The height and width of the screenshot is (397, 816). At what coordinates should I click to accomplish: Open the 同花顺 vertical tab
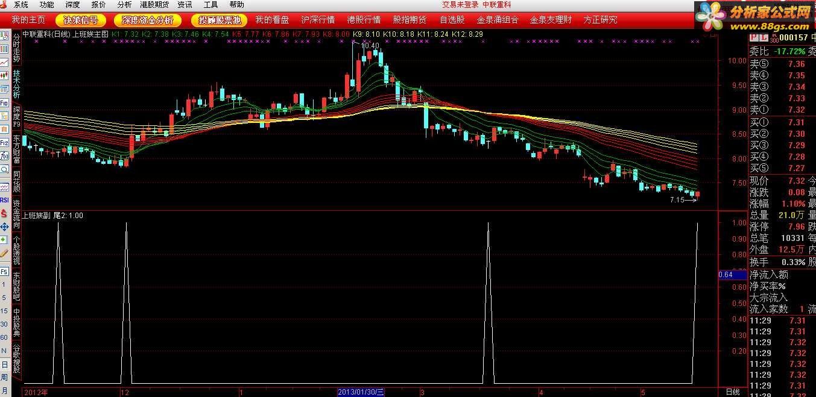pyautogui.click(x=17, y=181)
